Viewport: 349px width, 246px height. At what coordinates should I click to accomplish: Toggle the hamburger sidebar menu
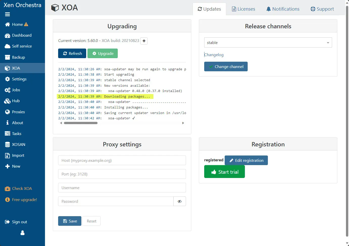(8, 14)
